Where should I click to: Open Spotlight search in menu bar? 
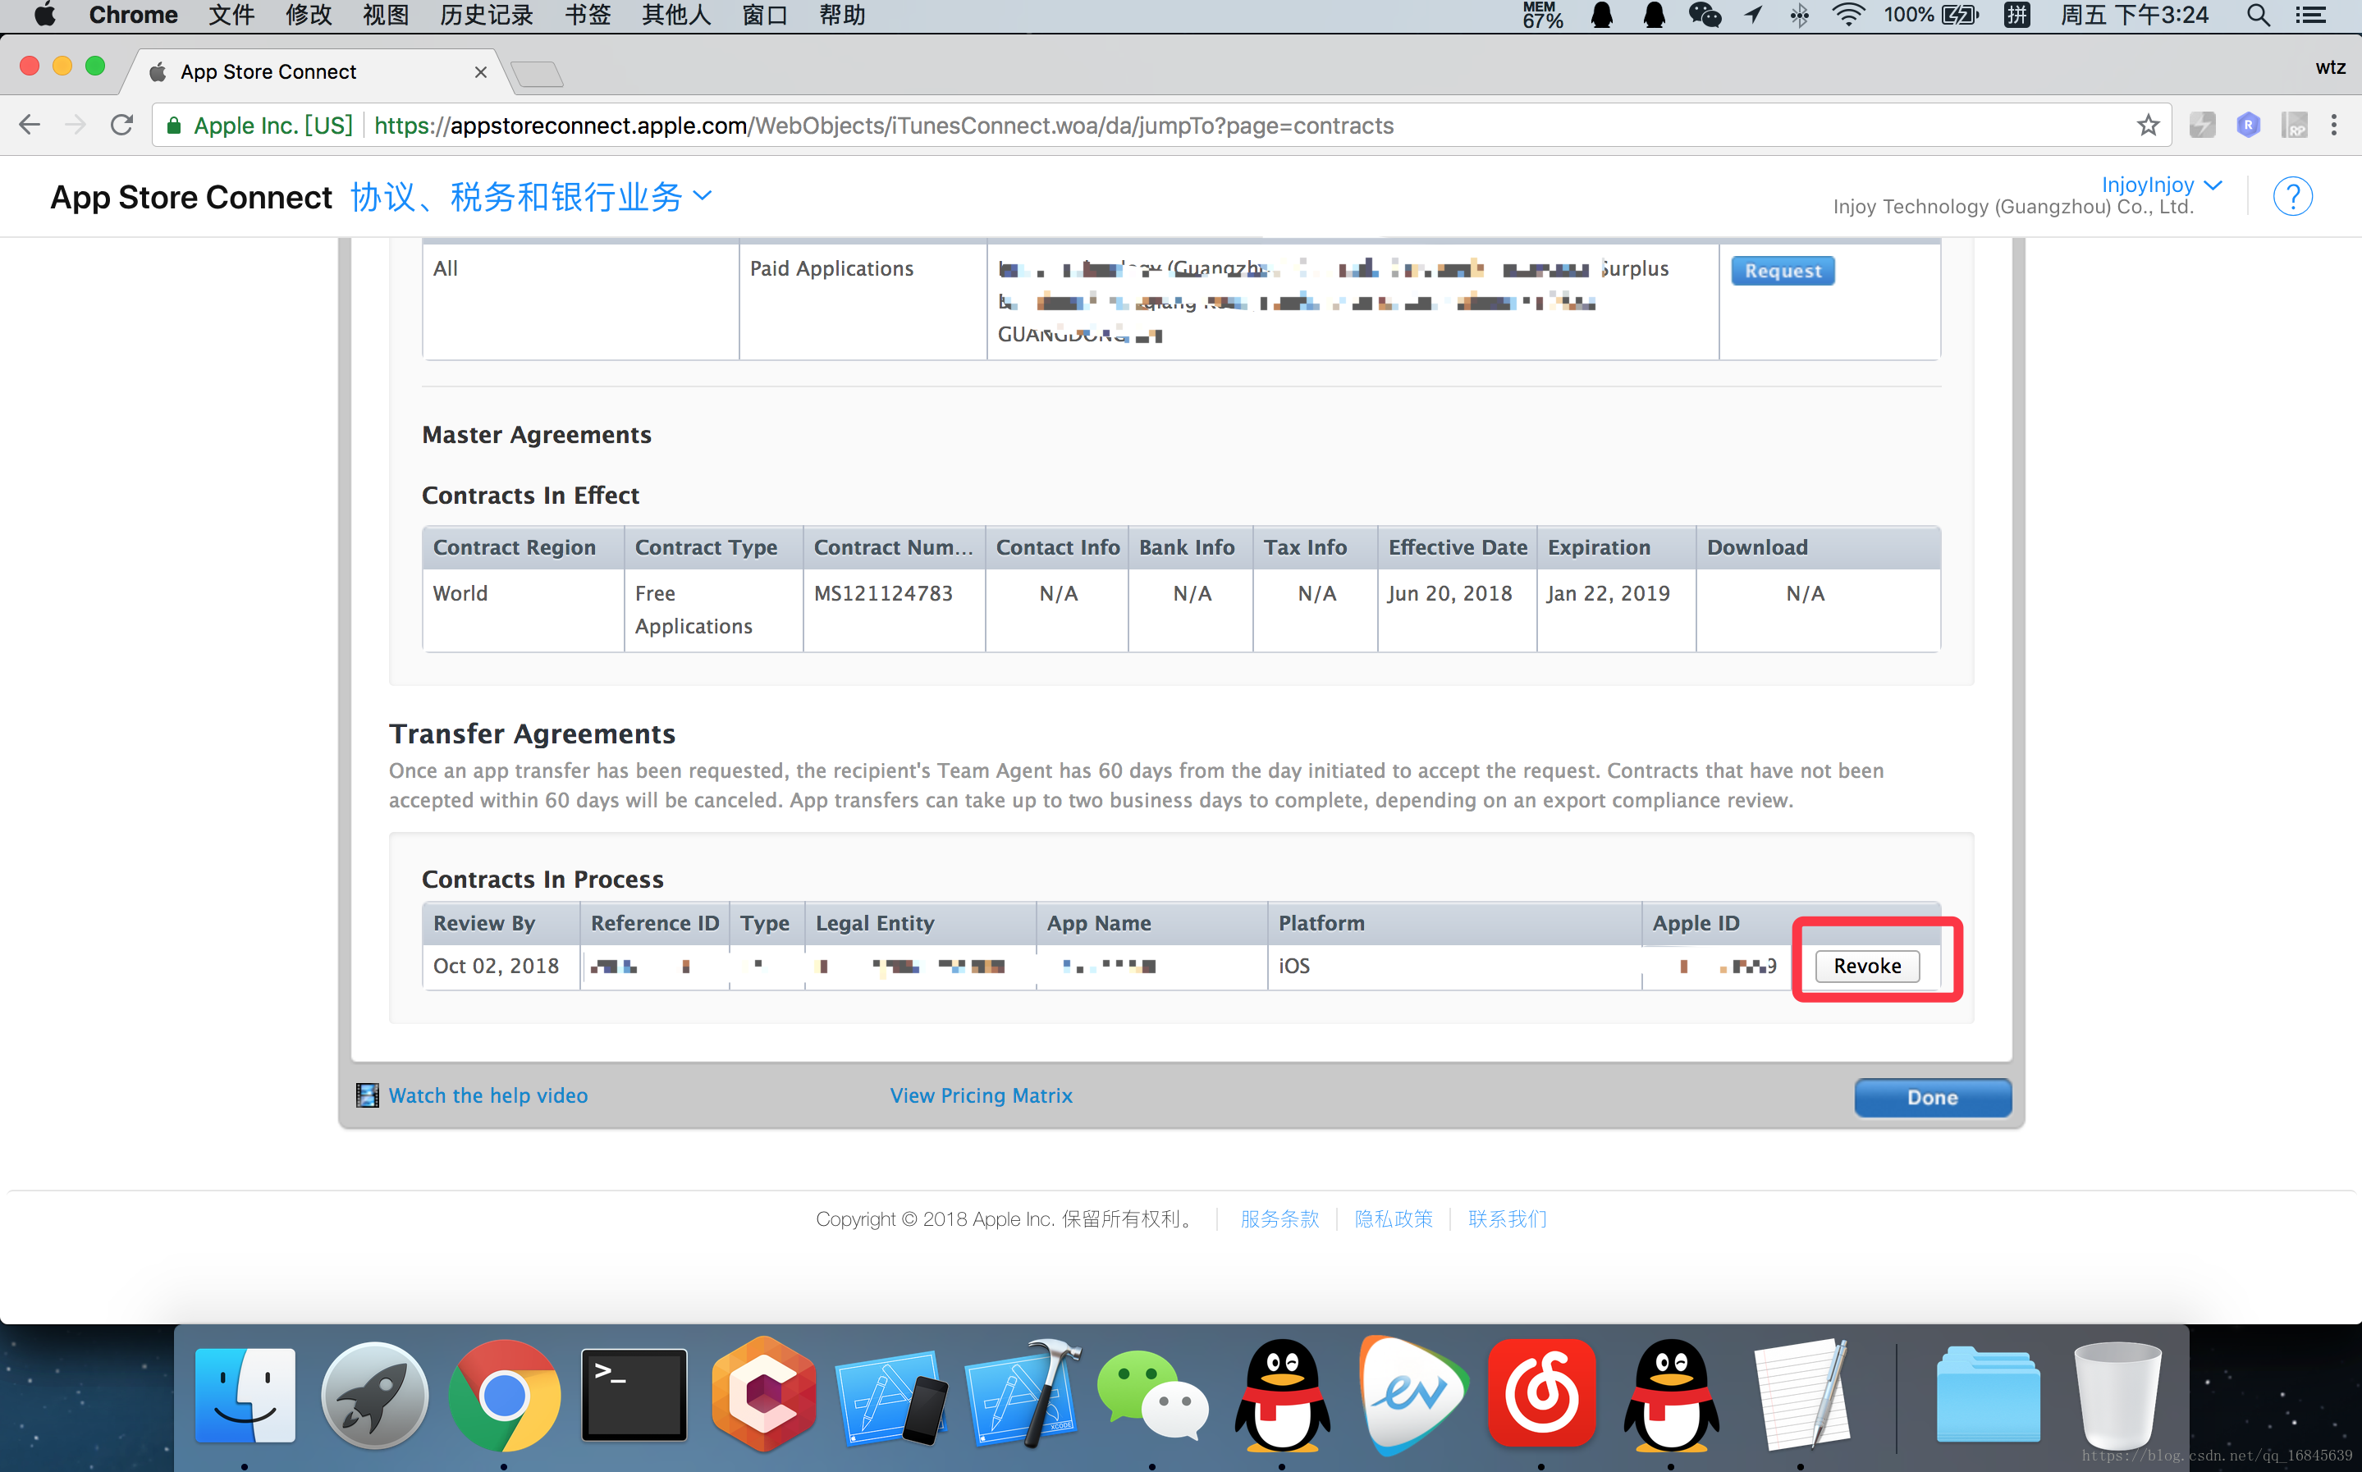coord(2258,15)
